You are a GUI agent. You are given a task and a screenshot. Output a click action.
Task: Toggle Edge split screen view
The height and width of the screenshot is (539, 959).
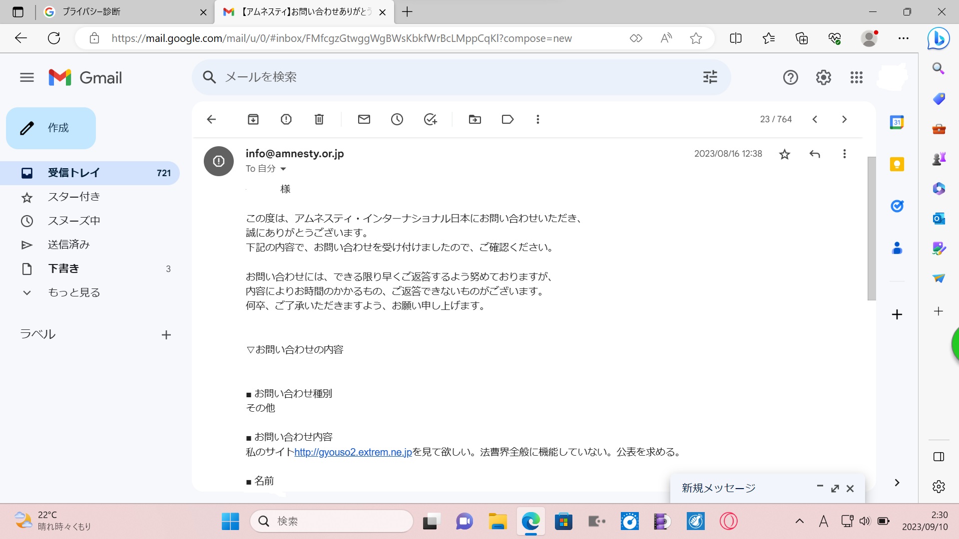[735, 38]
